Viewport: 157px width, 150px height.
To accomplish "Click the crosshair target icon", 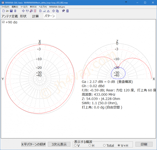I will click(53, 11).
